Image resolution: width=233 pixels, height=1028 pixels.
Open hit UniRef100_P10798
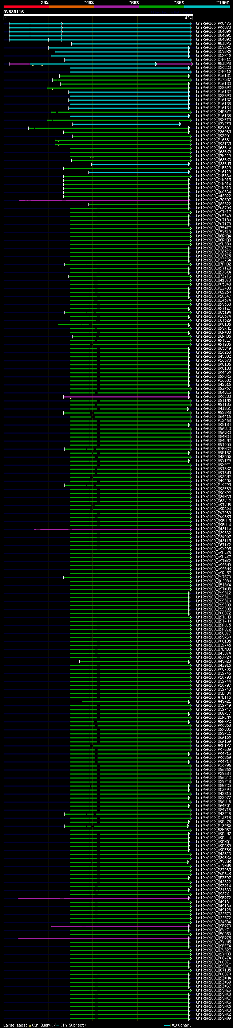click(213, 677)
